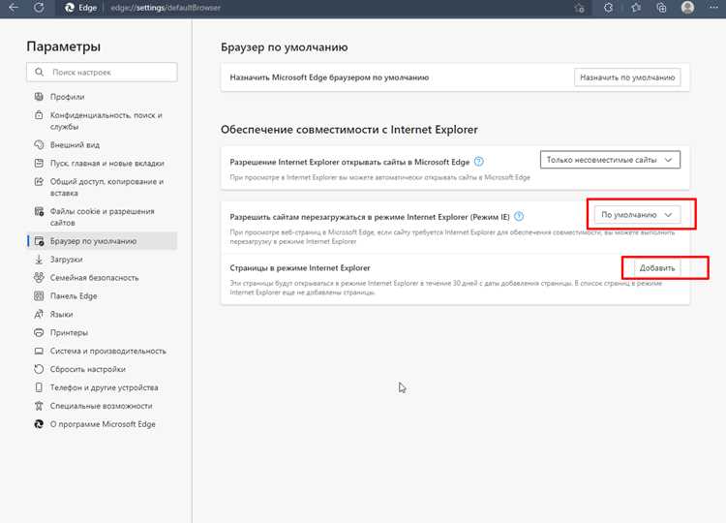Open browser extensions puzzle icon

pyautogui.click(x=609, y=8)
